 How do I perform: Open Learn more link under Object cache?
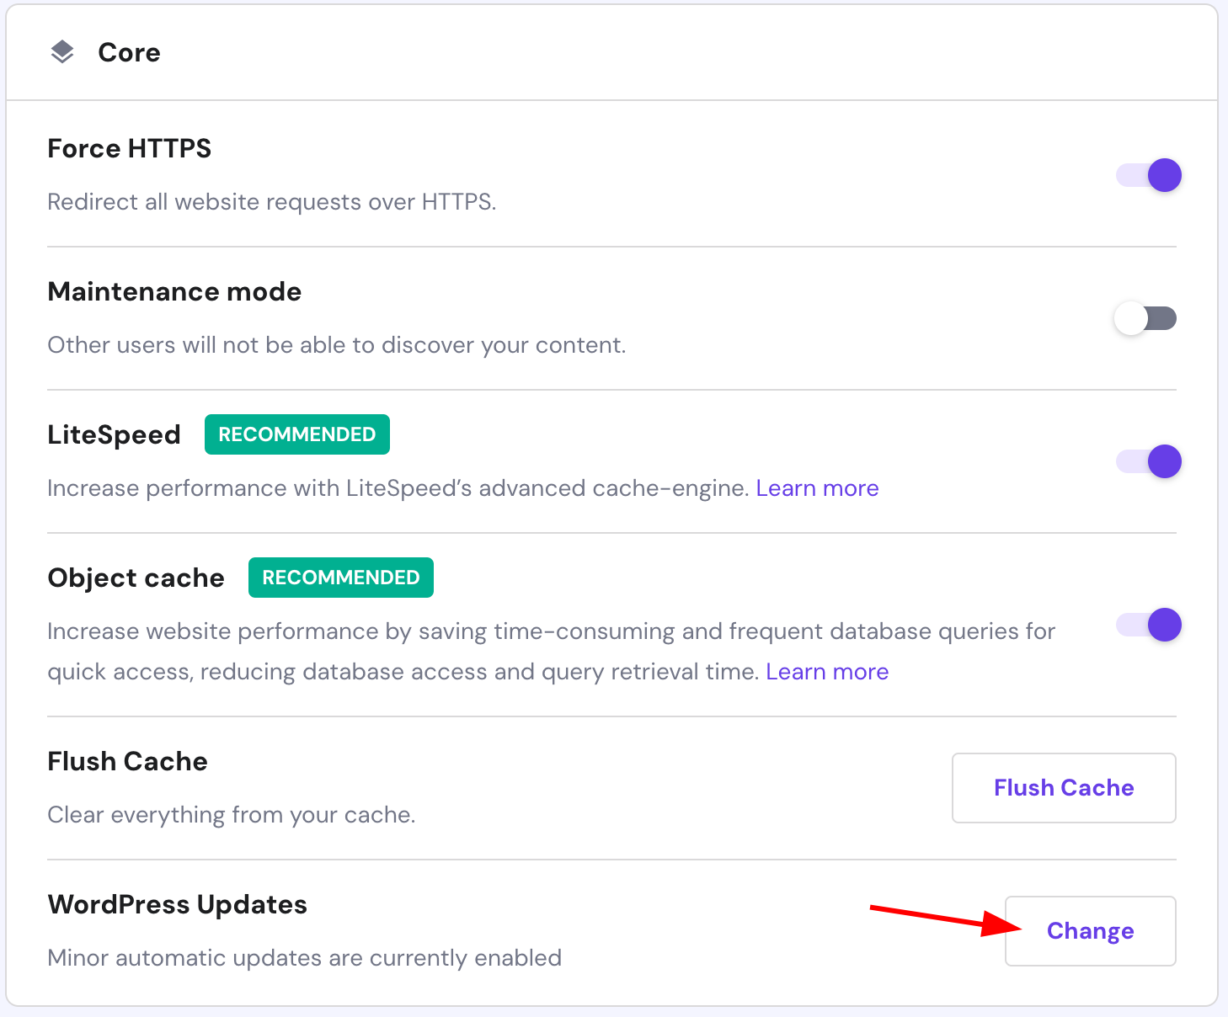click(827, 672)
